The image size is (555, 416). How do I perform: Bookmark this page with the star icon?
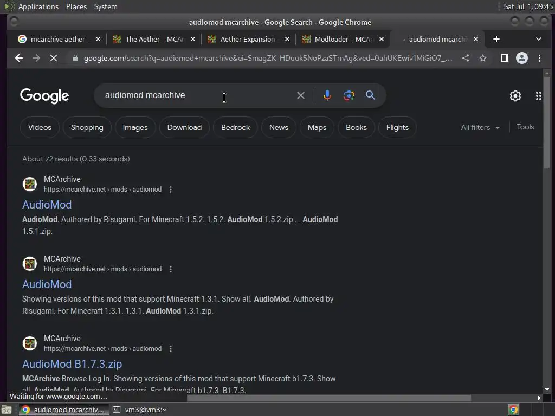[483, 58]
